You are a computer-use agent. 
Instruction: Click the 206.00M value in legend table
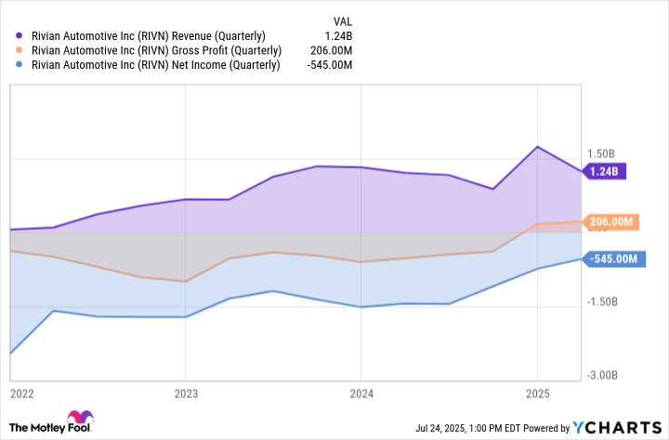point(331,50)
